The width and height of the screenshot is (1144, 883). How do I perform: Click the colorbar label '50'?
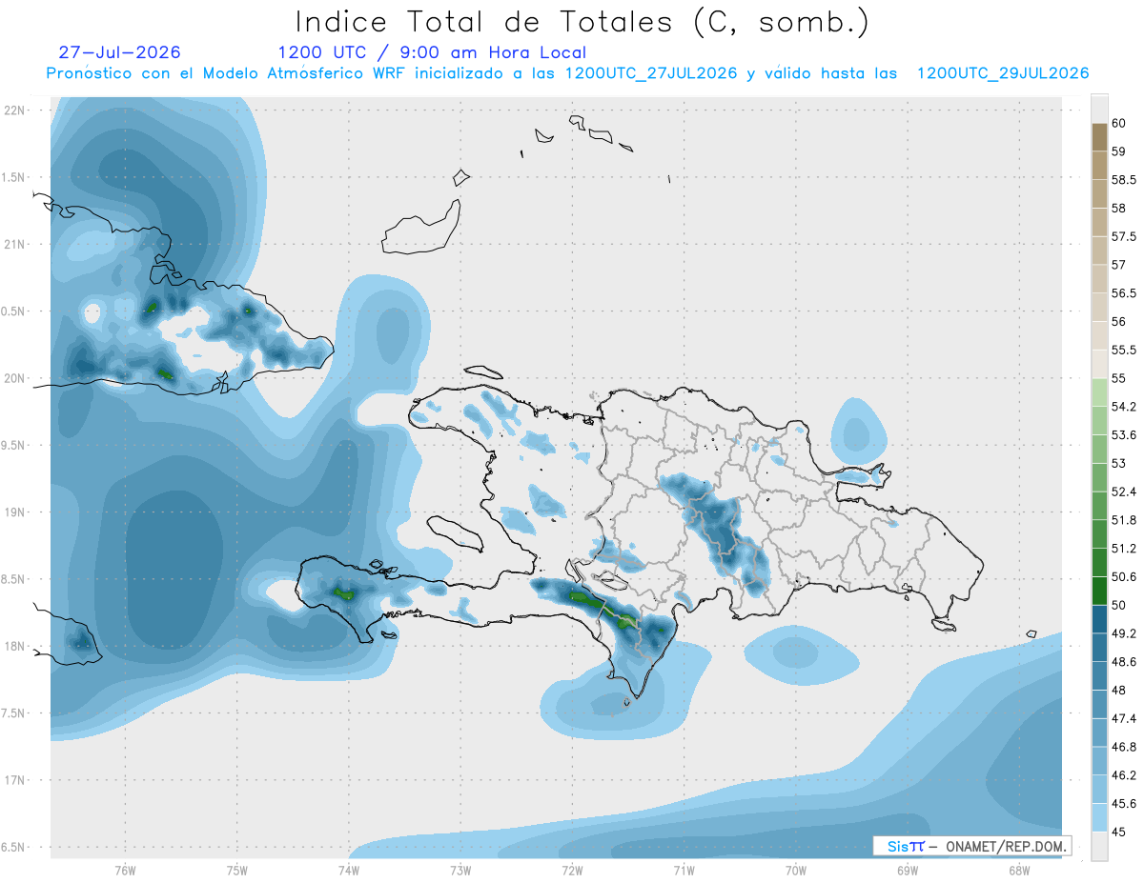tap(1119, 605)
